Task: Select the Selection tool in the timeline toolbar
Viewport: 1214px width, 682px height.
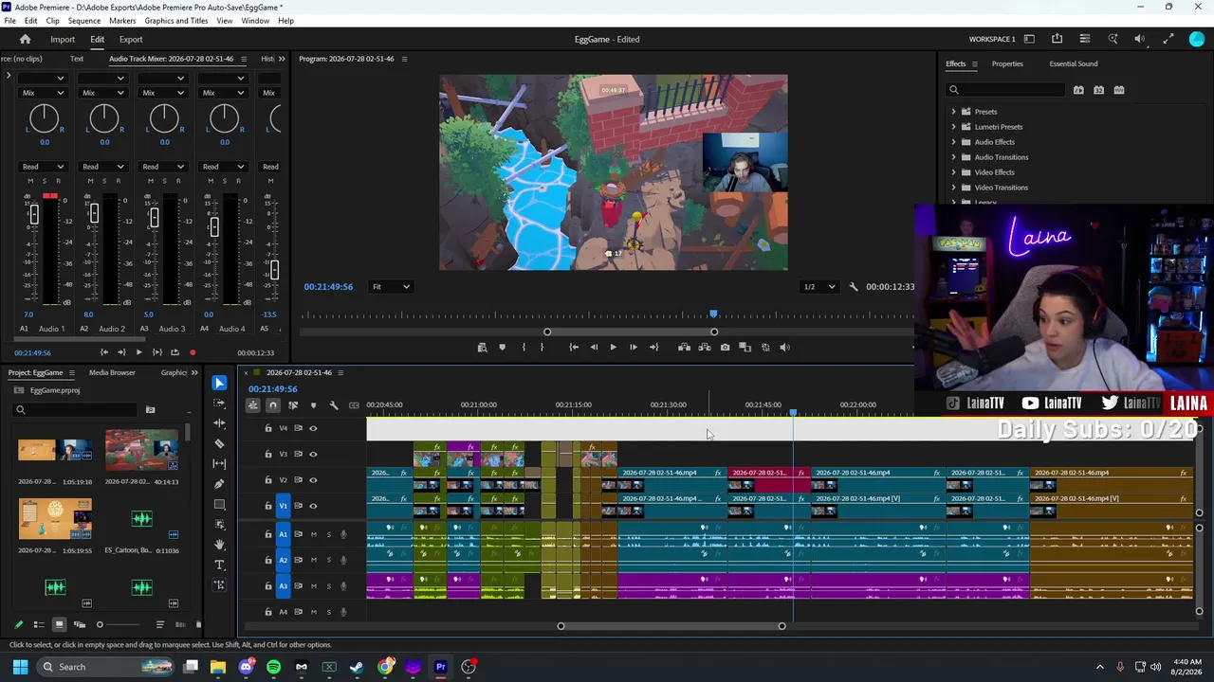Action: 219,383
